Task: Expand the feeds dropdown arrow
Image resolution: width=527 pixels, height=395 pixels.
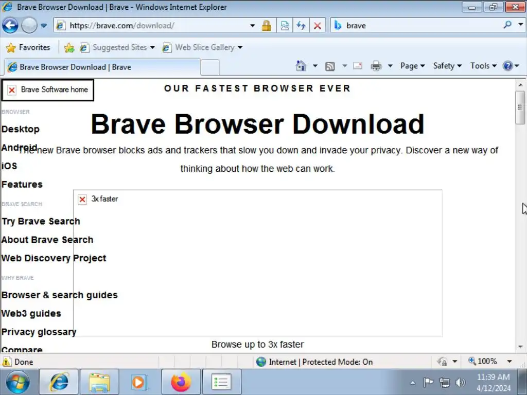Action: tap(344, 66)
